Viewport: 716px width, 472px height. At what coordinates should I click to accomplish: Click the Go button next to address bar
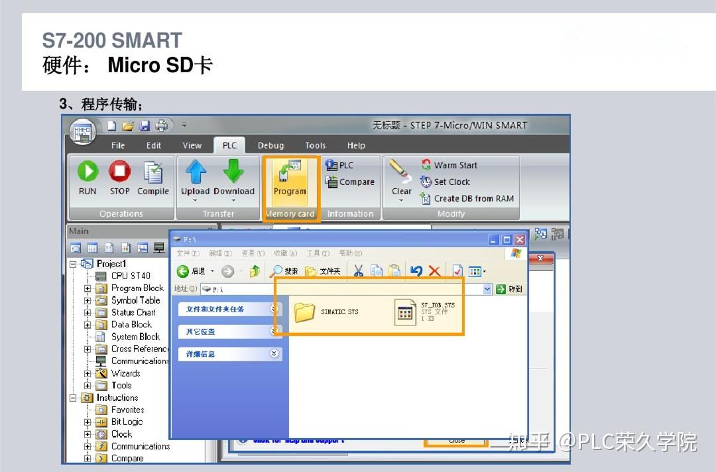point(509,289)
